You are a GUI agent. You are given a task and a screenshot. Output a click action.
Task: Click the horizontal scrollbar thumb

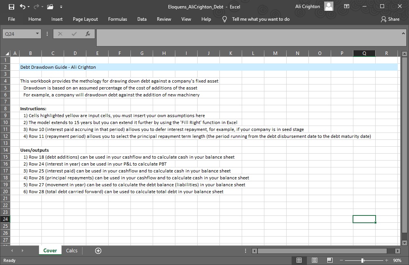click(x=322, y=251)
